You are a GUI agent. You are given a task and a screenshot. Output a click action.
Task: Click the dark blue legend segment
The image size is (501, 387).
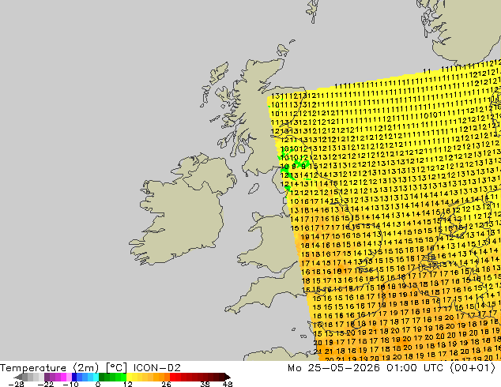click(74, 377)
